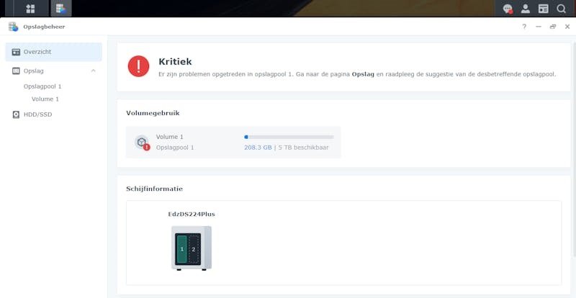This screenshot has width=576, height=298.
Task: Click the 208.3 GB used value
Action: [258, 148]
